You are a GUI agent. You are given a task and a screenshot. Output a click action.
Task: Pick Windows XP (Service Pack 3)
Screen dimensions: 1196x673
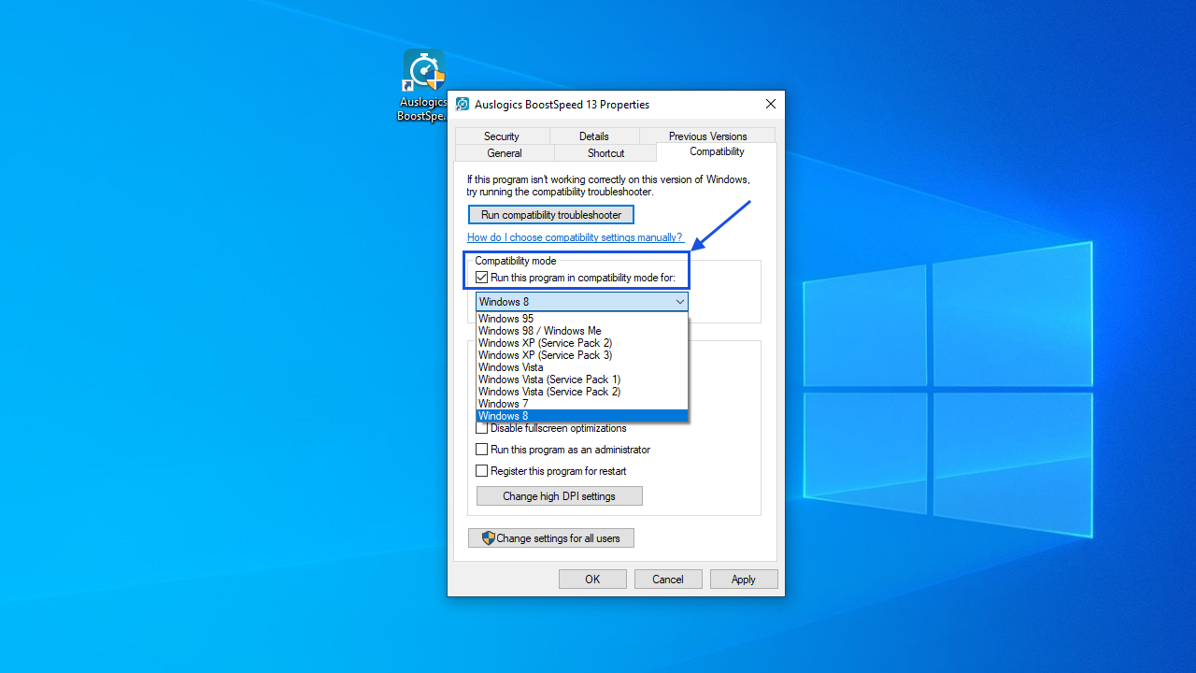coord(582,355)
